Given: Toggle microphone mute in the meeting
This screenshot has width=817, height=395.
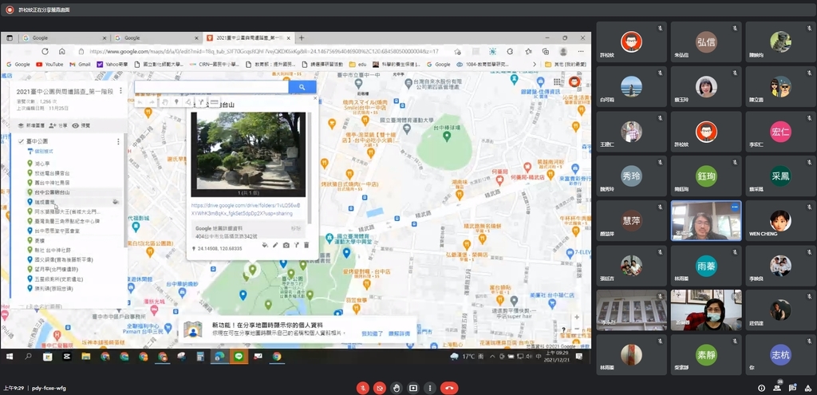Looking at the screenshot, I should pos(363,389).
